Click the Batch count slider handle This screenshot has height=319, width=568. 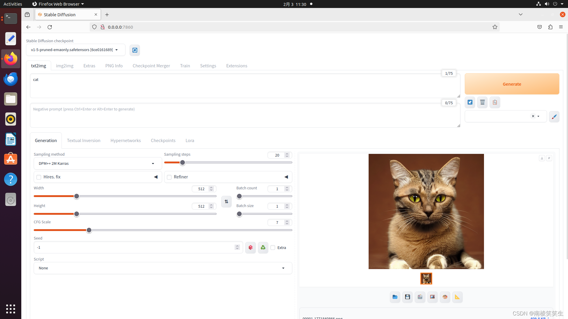239,196
